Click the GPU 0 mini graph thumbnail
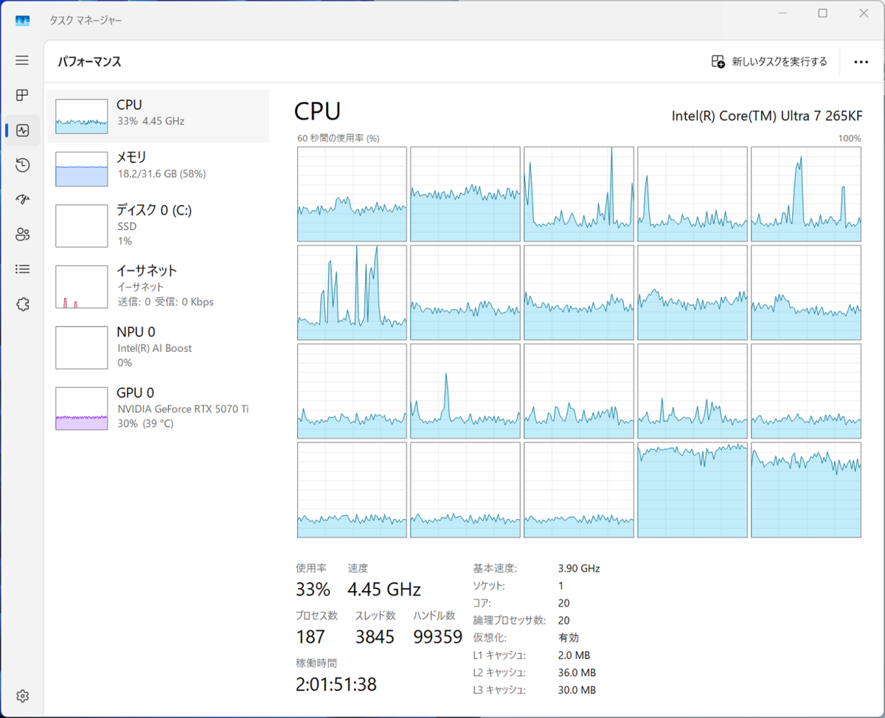The image size is (885, 718). (82, 408)
